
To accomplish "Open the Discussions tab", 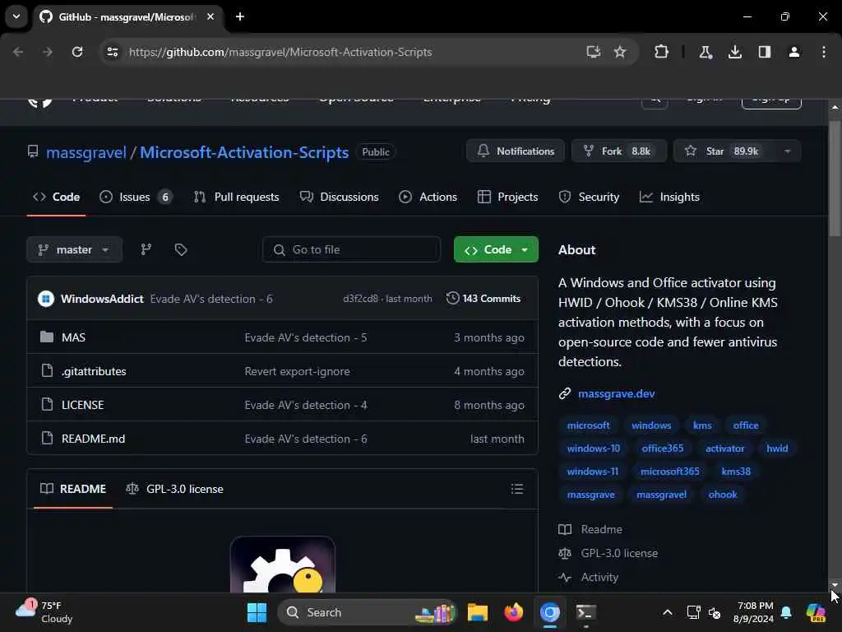I will point(340,197).
